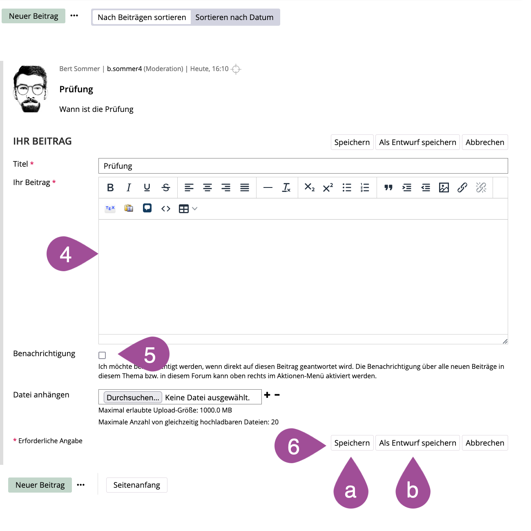Insert a hyperlink via the link icon
The image size is (531, 531).
click(462, 187)
